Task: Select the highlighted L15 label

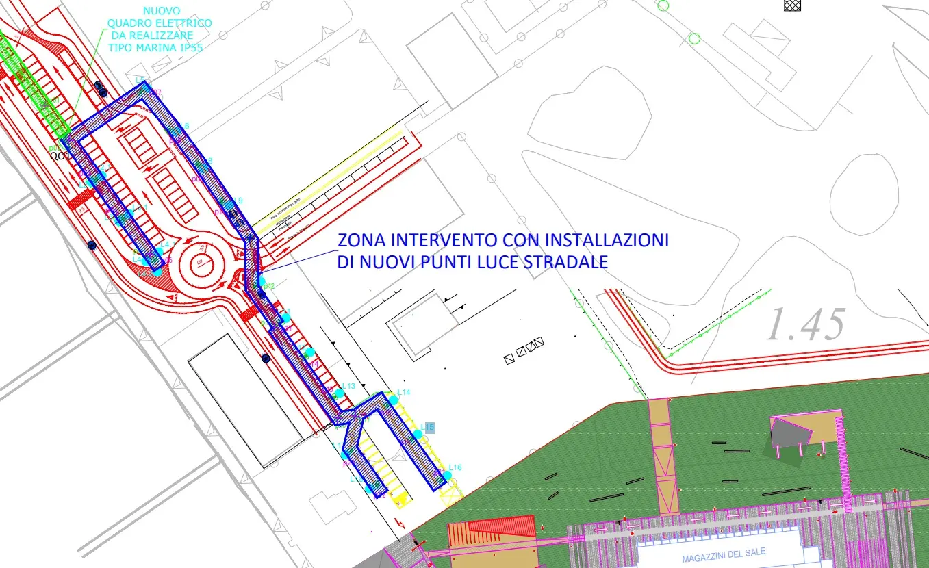Action: pos(427,428)
